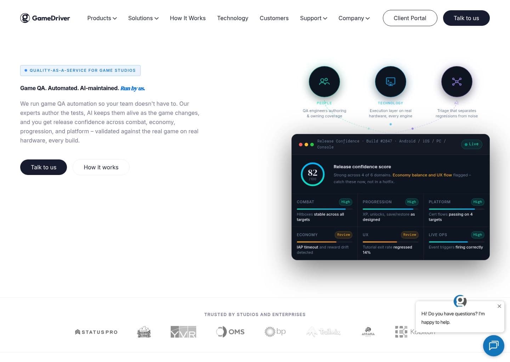Click the Economy progress bar
The height and width of the screenshot is (362, 510).
coord(324,242)
